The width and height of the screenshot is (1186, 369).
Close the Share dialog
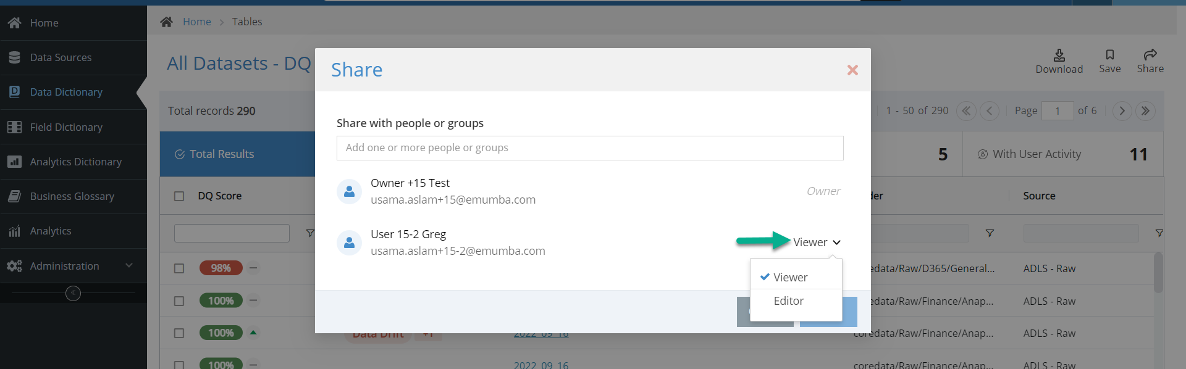[852, 70]
